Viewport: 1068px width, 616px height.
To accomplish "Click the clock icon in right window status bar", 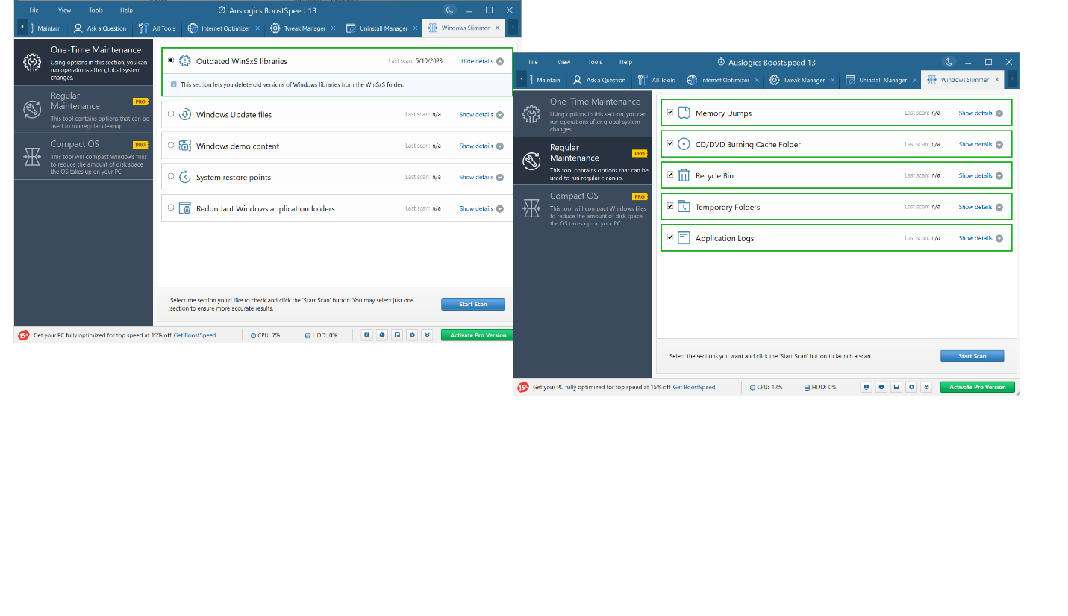I will click(881, 387).
